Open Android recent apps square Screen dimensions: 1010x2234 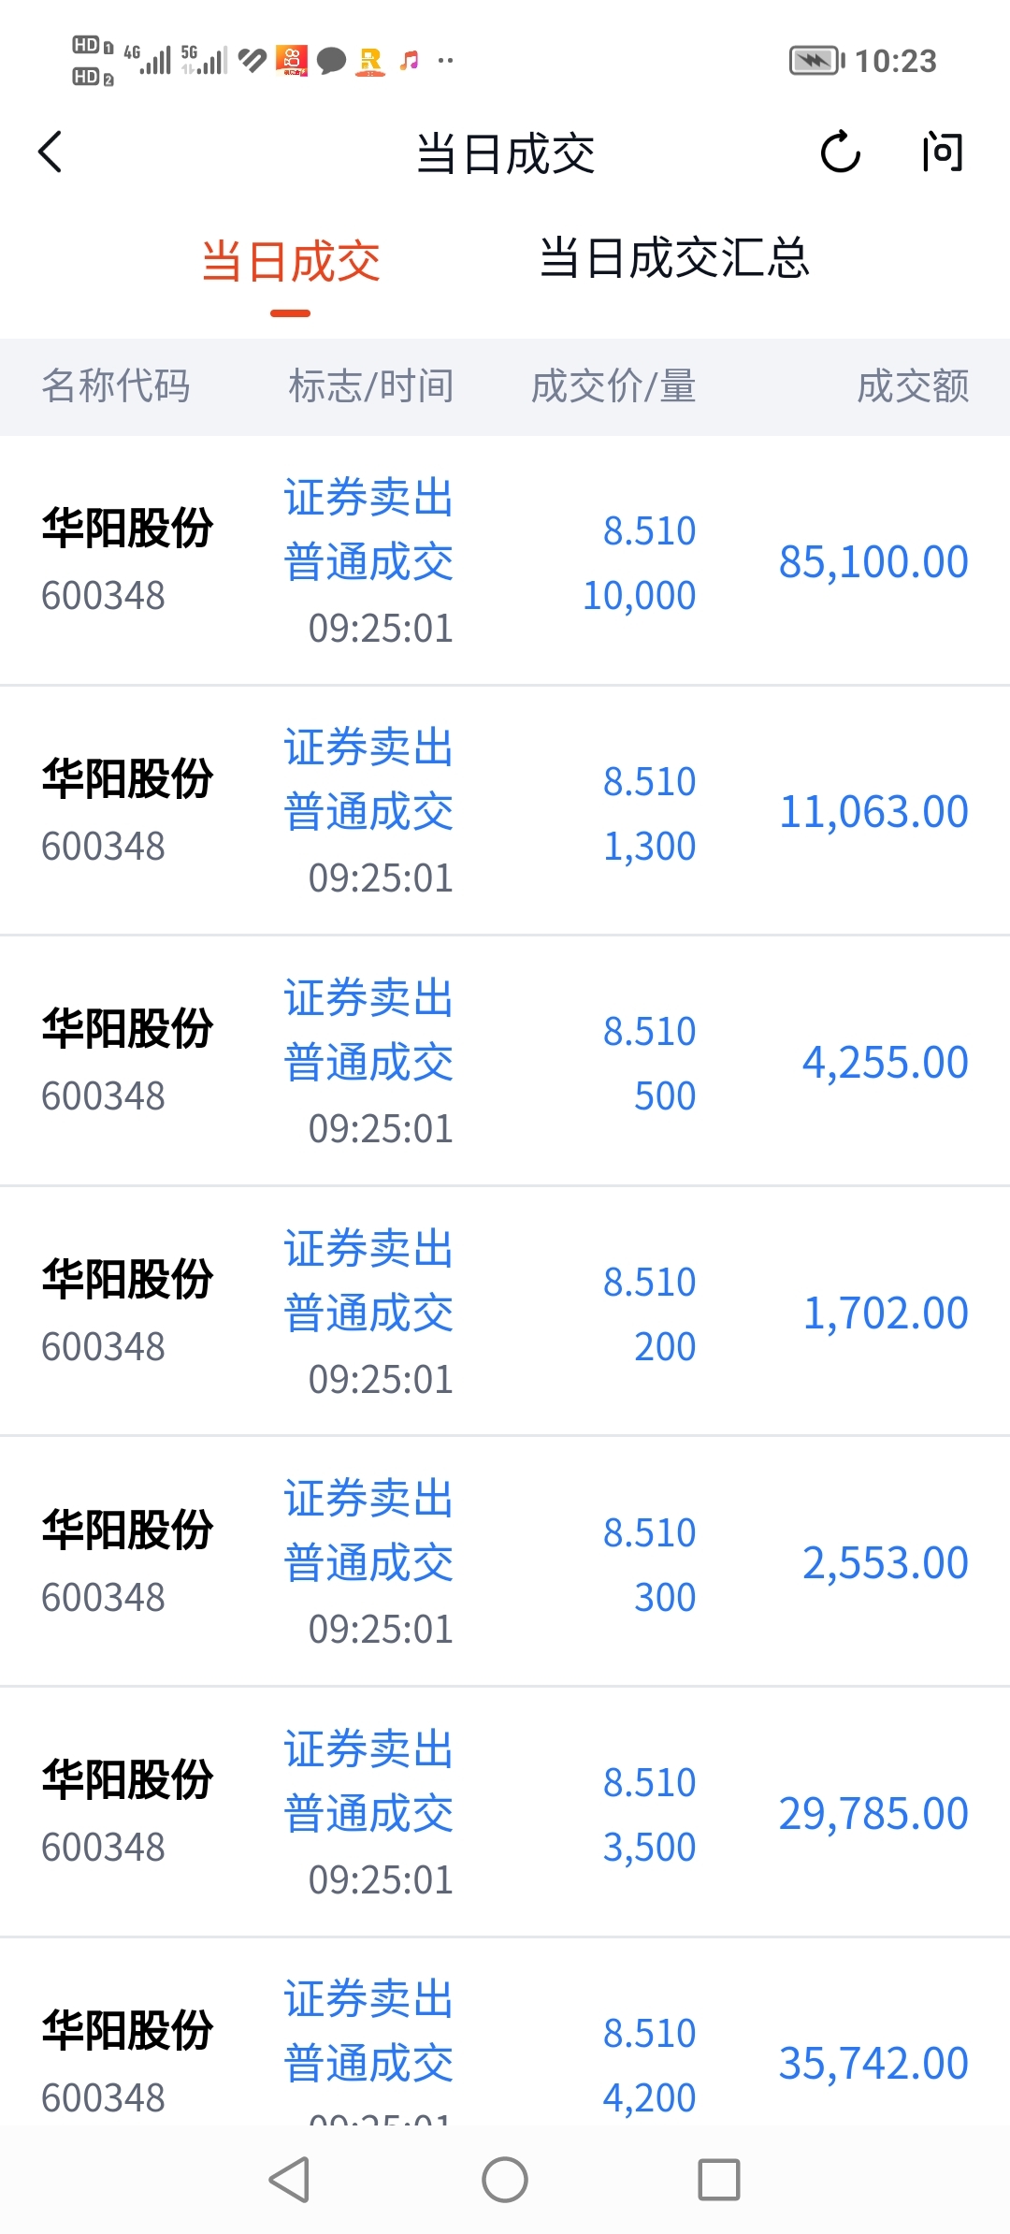tap(719, 2180)
